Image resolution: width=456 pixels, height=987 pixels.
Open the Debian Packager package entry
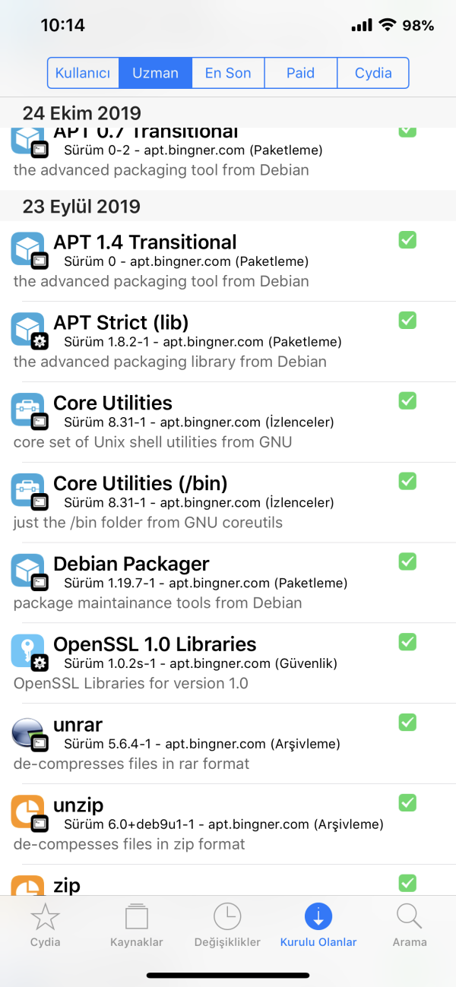point(131,565)
